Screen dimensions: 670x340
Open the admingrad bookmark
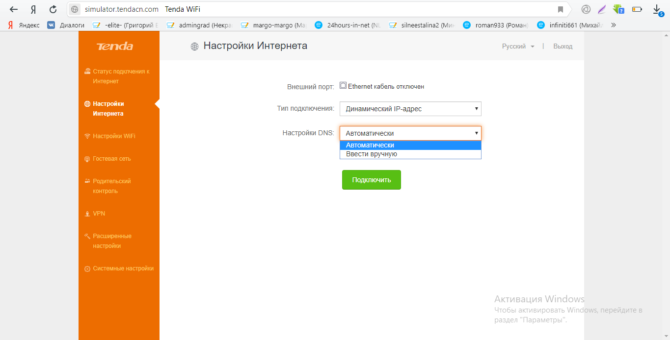[200, 25]
